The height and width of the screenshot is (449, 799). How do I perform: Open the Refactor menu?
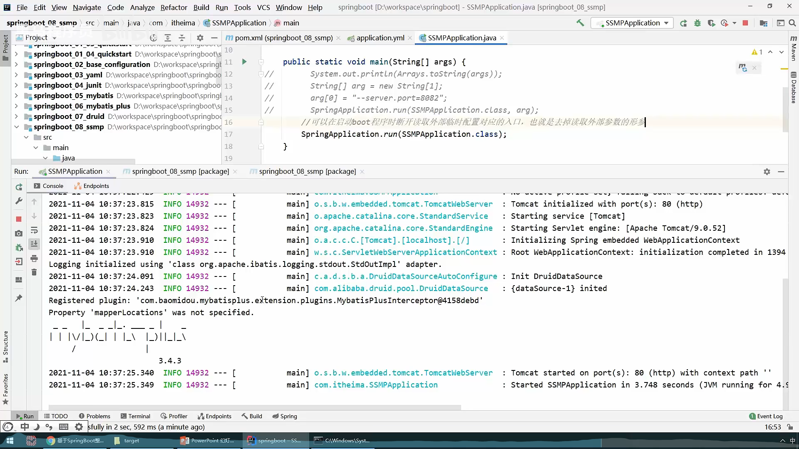174,7
